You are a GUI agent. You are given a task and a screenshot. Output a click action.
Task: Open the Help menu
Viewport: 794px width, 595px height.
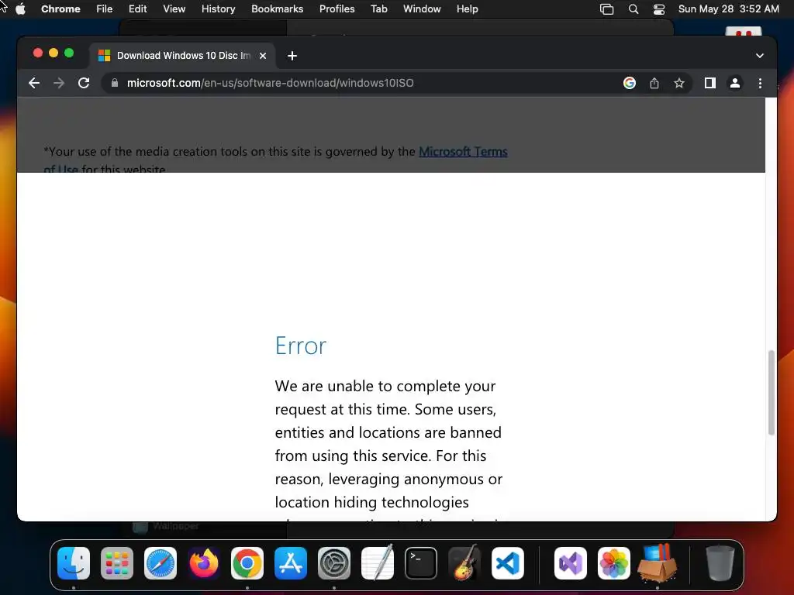pos(467,9)
